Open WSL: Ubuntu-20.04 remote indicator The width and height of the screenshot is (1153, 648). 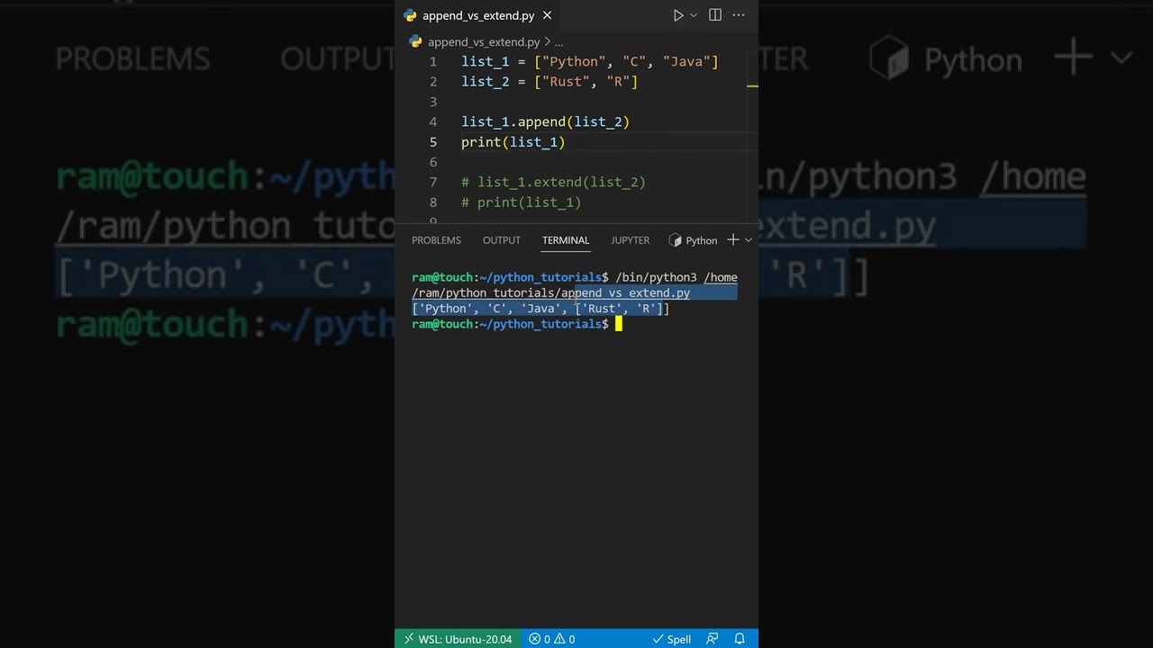tap(458, 639)
